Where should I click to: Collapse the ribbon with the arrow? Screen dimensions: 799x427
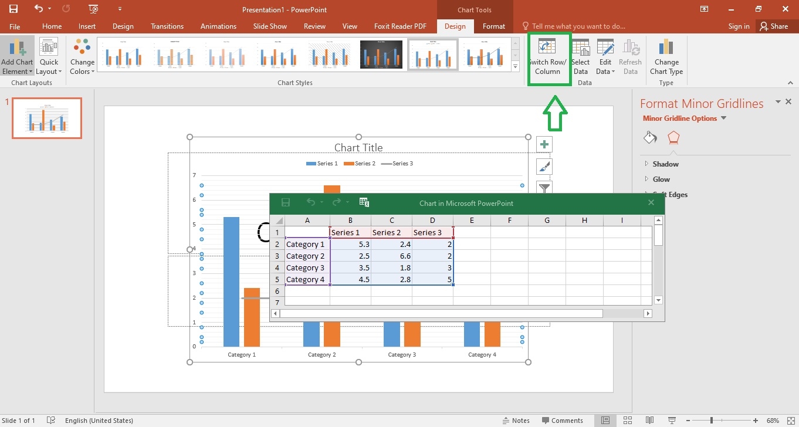(790, 83)
